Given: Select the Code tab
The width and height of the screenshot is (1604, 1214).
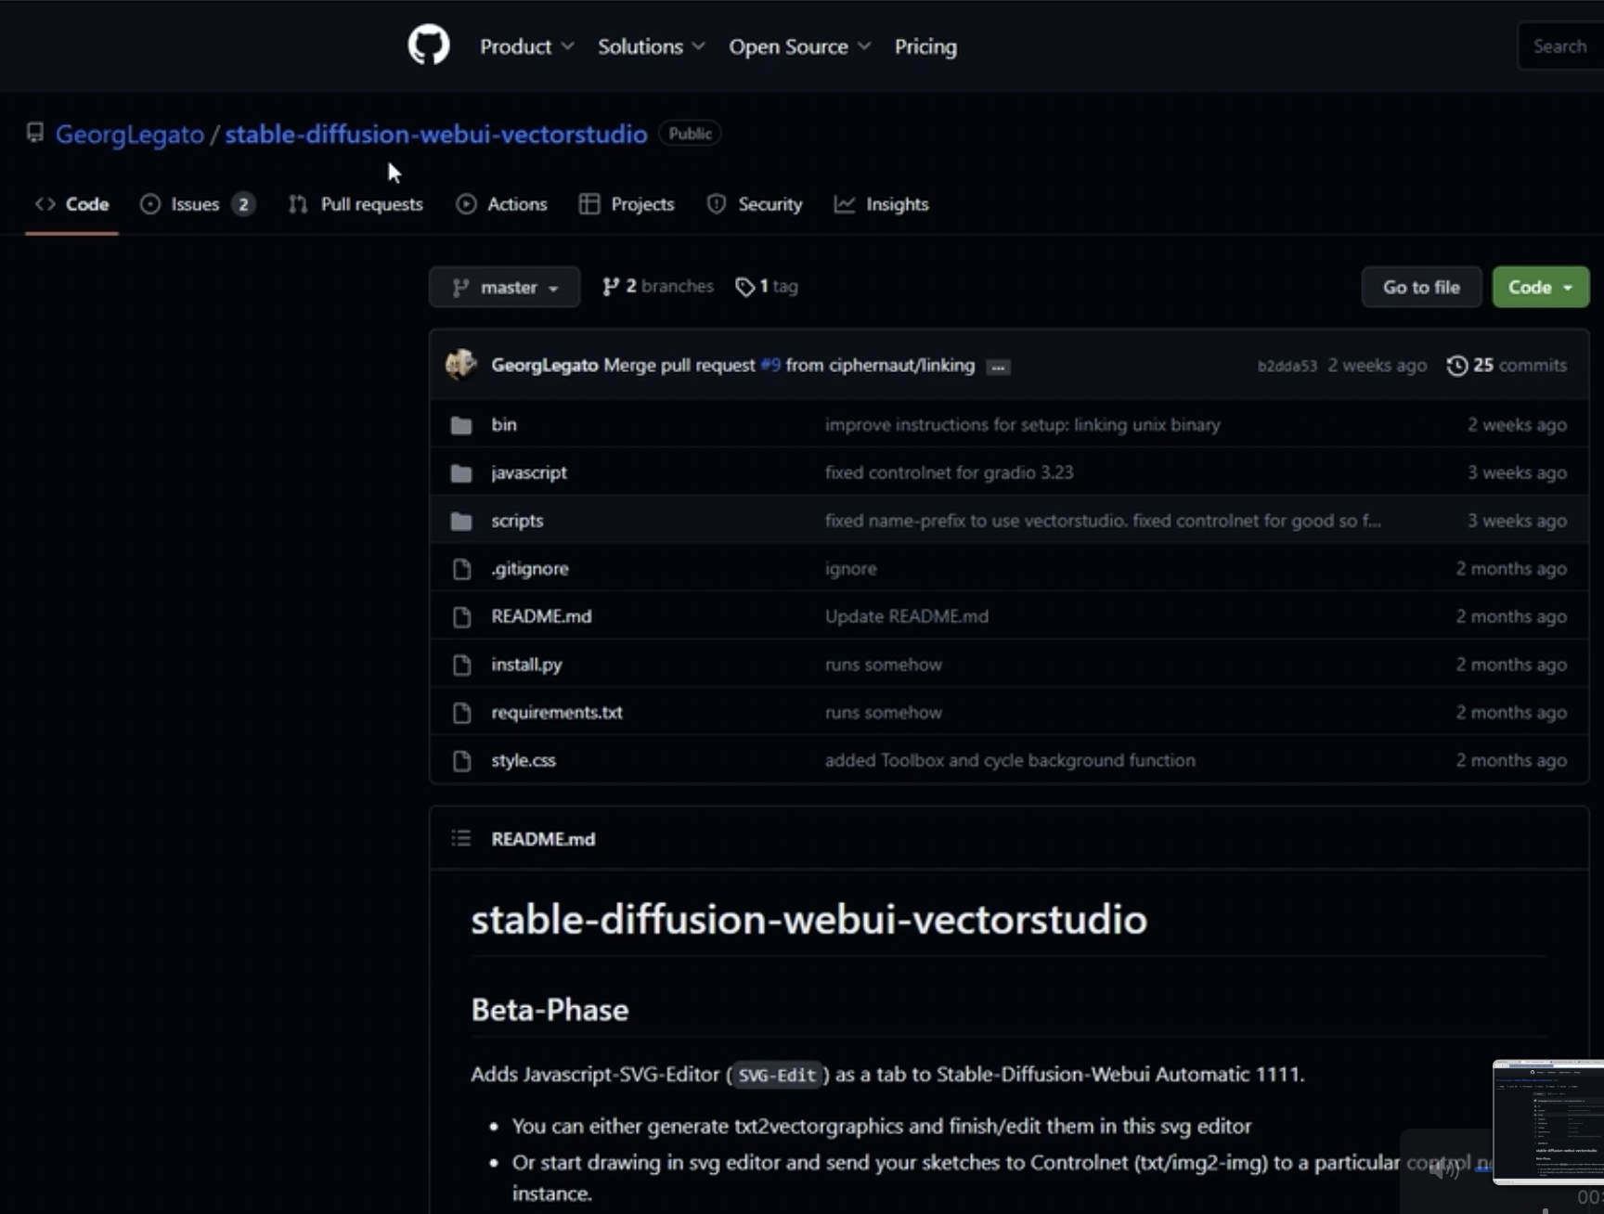Looking at the screenshot, I should (x=71, y=204).
